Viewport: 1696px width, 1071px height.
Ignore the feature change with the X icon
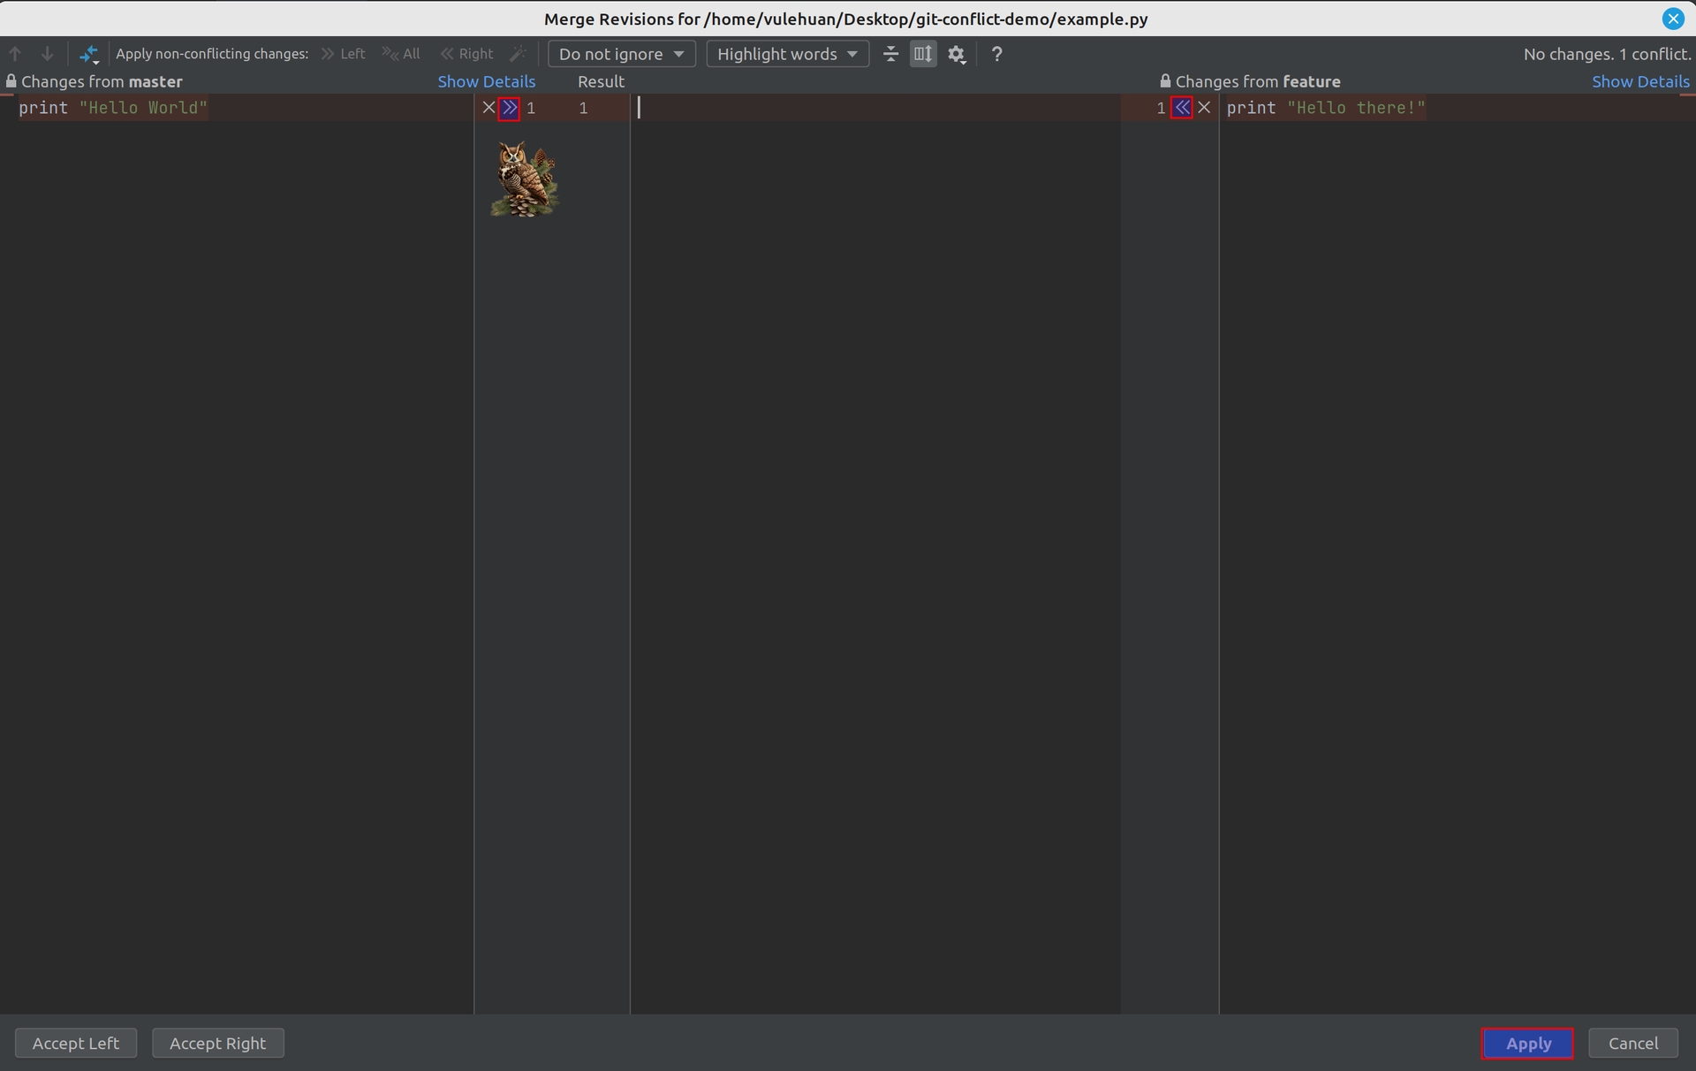click(1204, 108)
